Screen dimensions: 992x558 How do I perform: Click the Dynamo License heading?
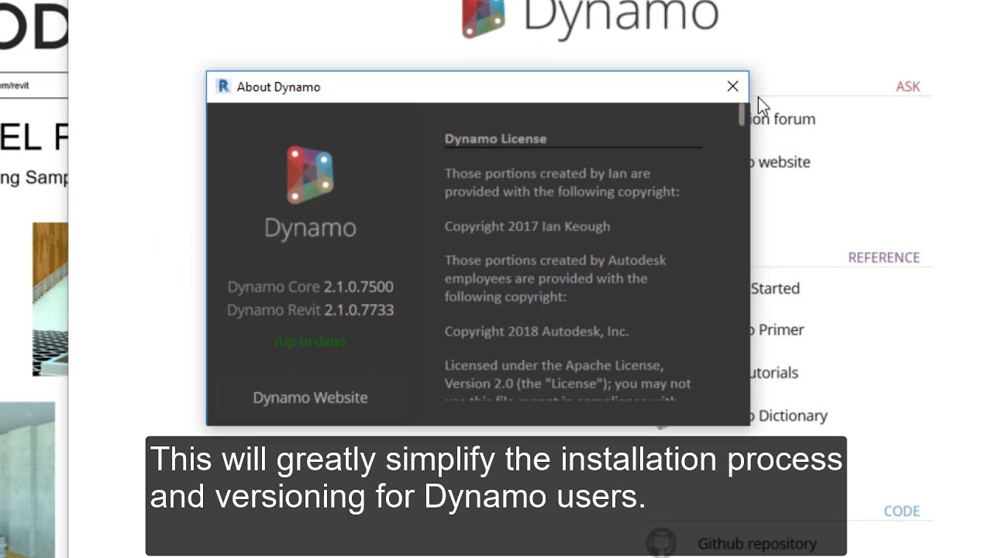(495, 139)
